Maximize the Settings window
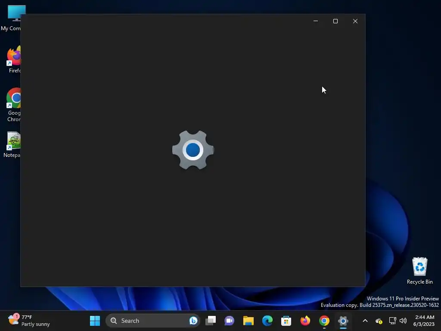The image size is (441, 331). coord(335,21)
